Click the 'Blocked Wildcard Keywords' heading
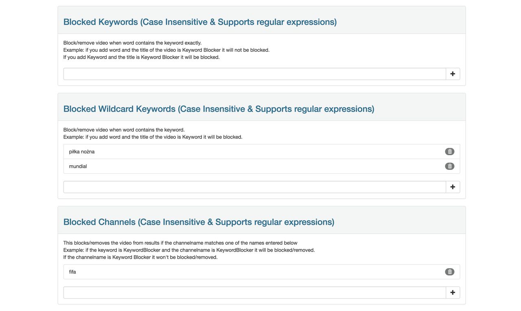 219,109
